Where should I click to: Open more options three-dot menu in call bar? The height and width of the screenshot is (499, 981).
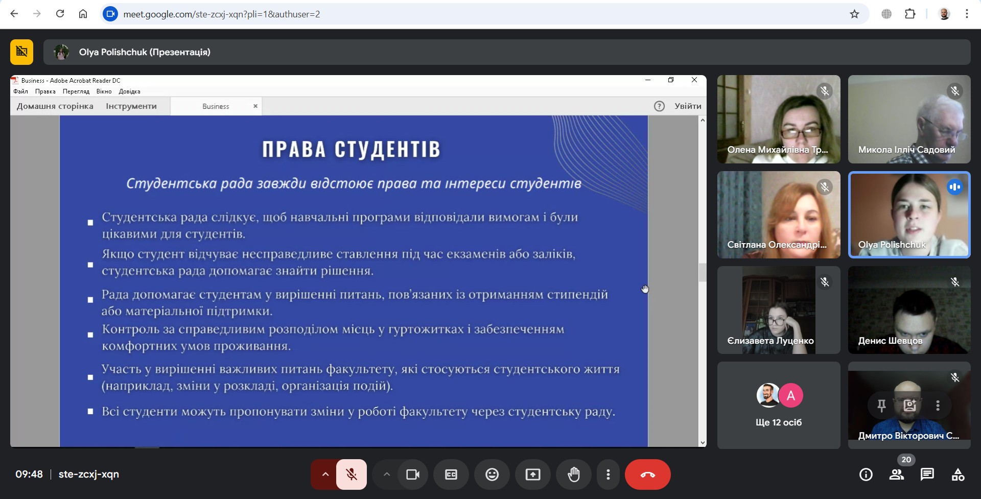click(608, 474)
